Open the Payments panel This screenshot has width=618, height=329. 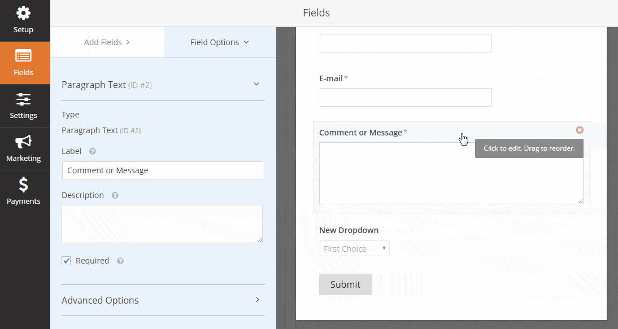pyautogui.click(x=23, y=191)
